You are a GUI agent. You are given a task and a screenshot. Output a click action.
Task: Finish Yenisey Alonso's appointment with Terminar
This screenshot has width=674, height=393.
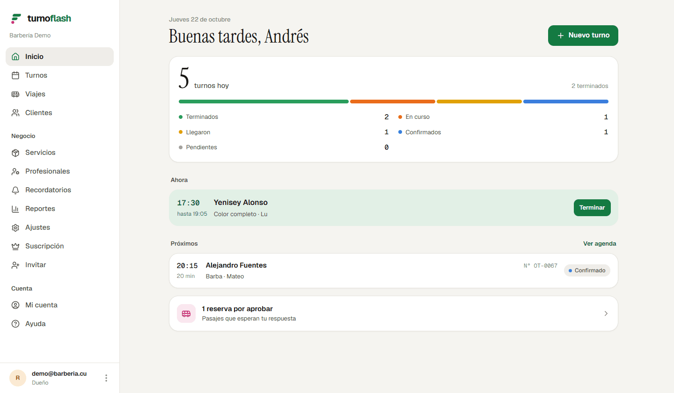coord(592,208)
